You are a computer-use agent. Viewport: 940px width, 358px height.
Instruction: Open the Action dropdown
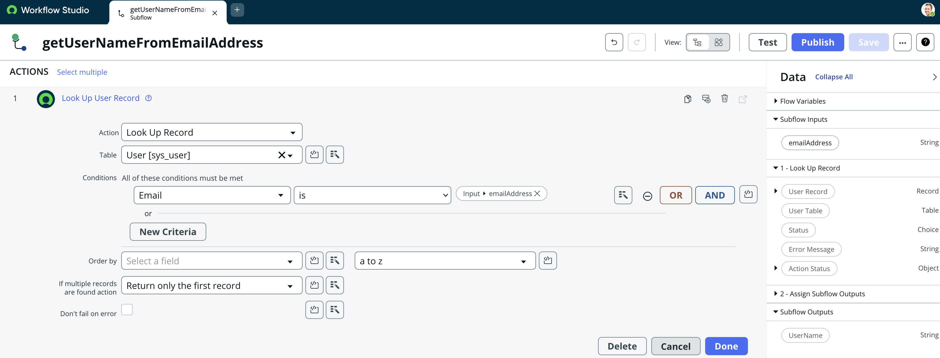coord(211,133)
